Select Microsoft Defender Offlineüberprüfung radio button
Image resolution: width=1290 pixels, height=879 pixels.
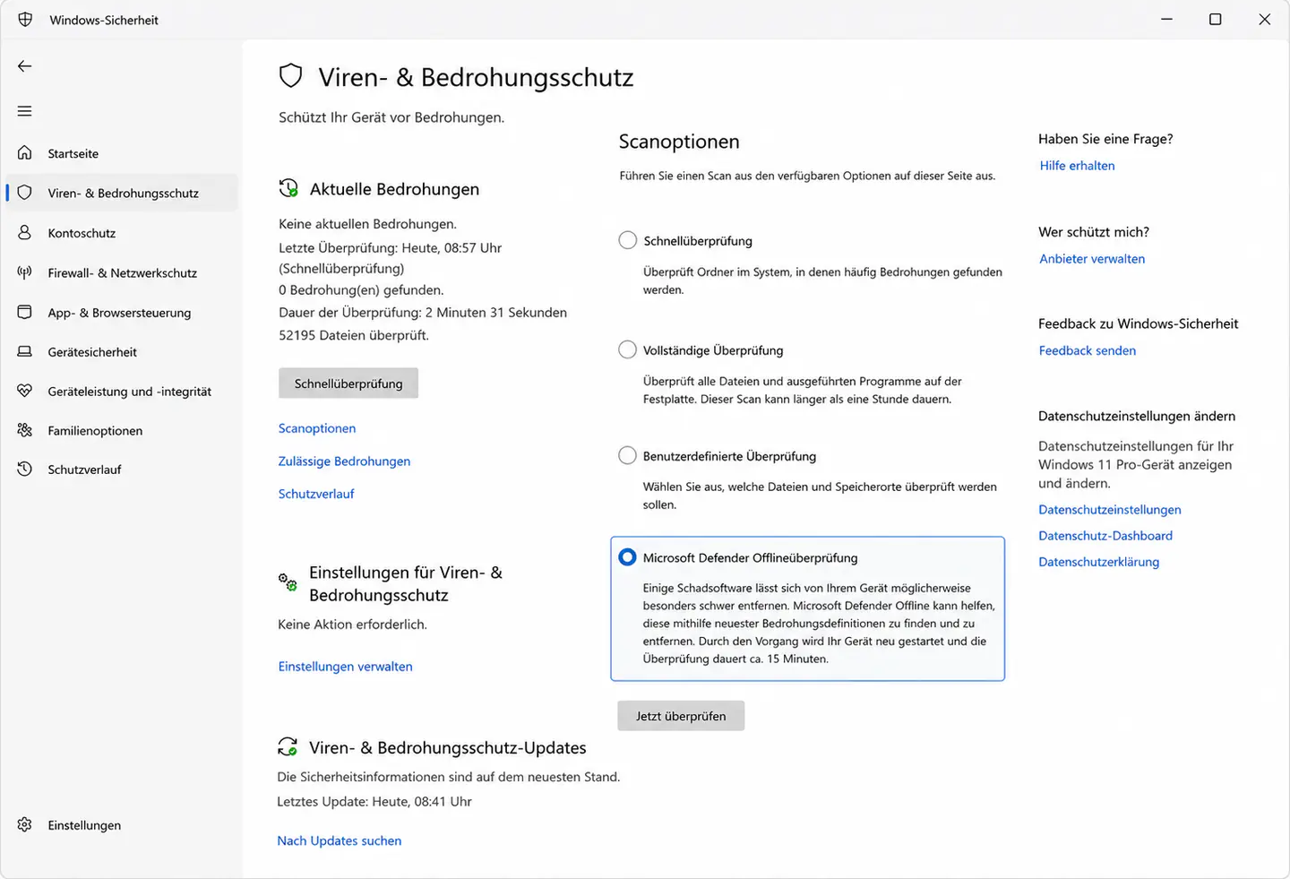click(628, 557)
